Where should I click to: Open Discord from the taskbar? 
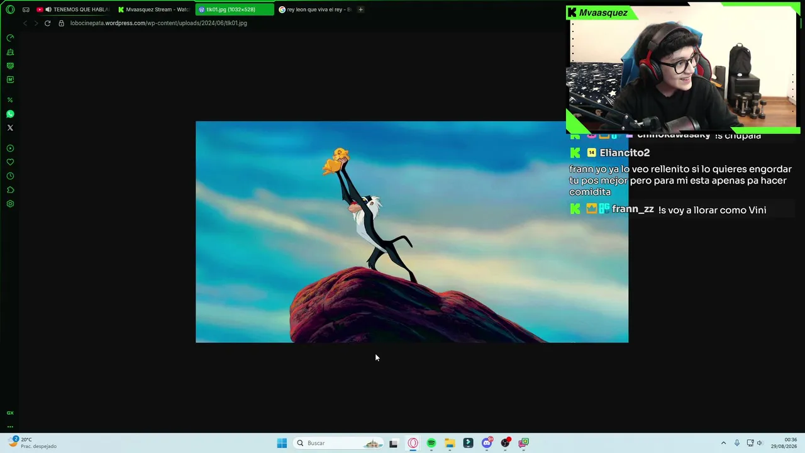coord(487,443)
